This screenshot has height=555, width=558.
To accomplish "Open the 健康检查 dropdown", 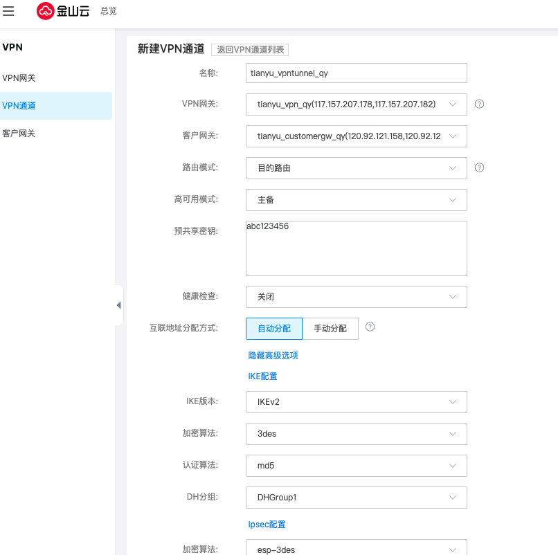I will point(357,297).
